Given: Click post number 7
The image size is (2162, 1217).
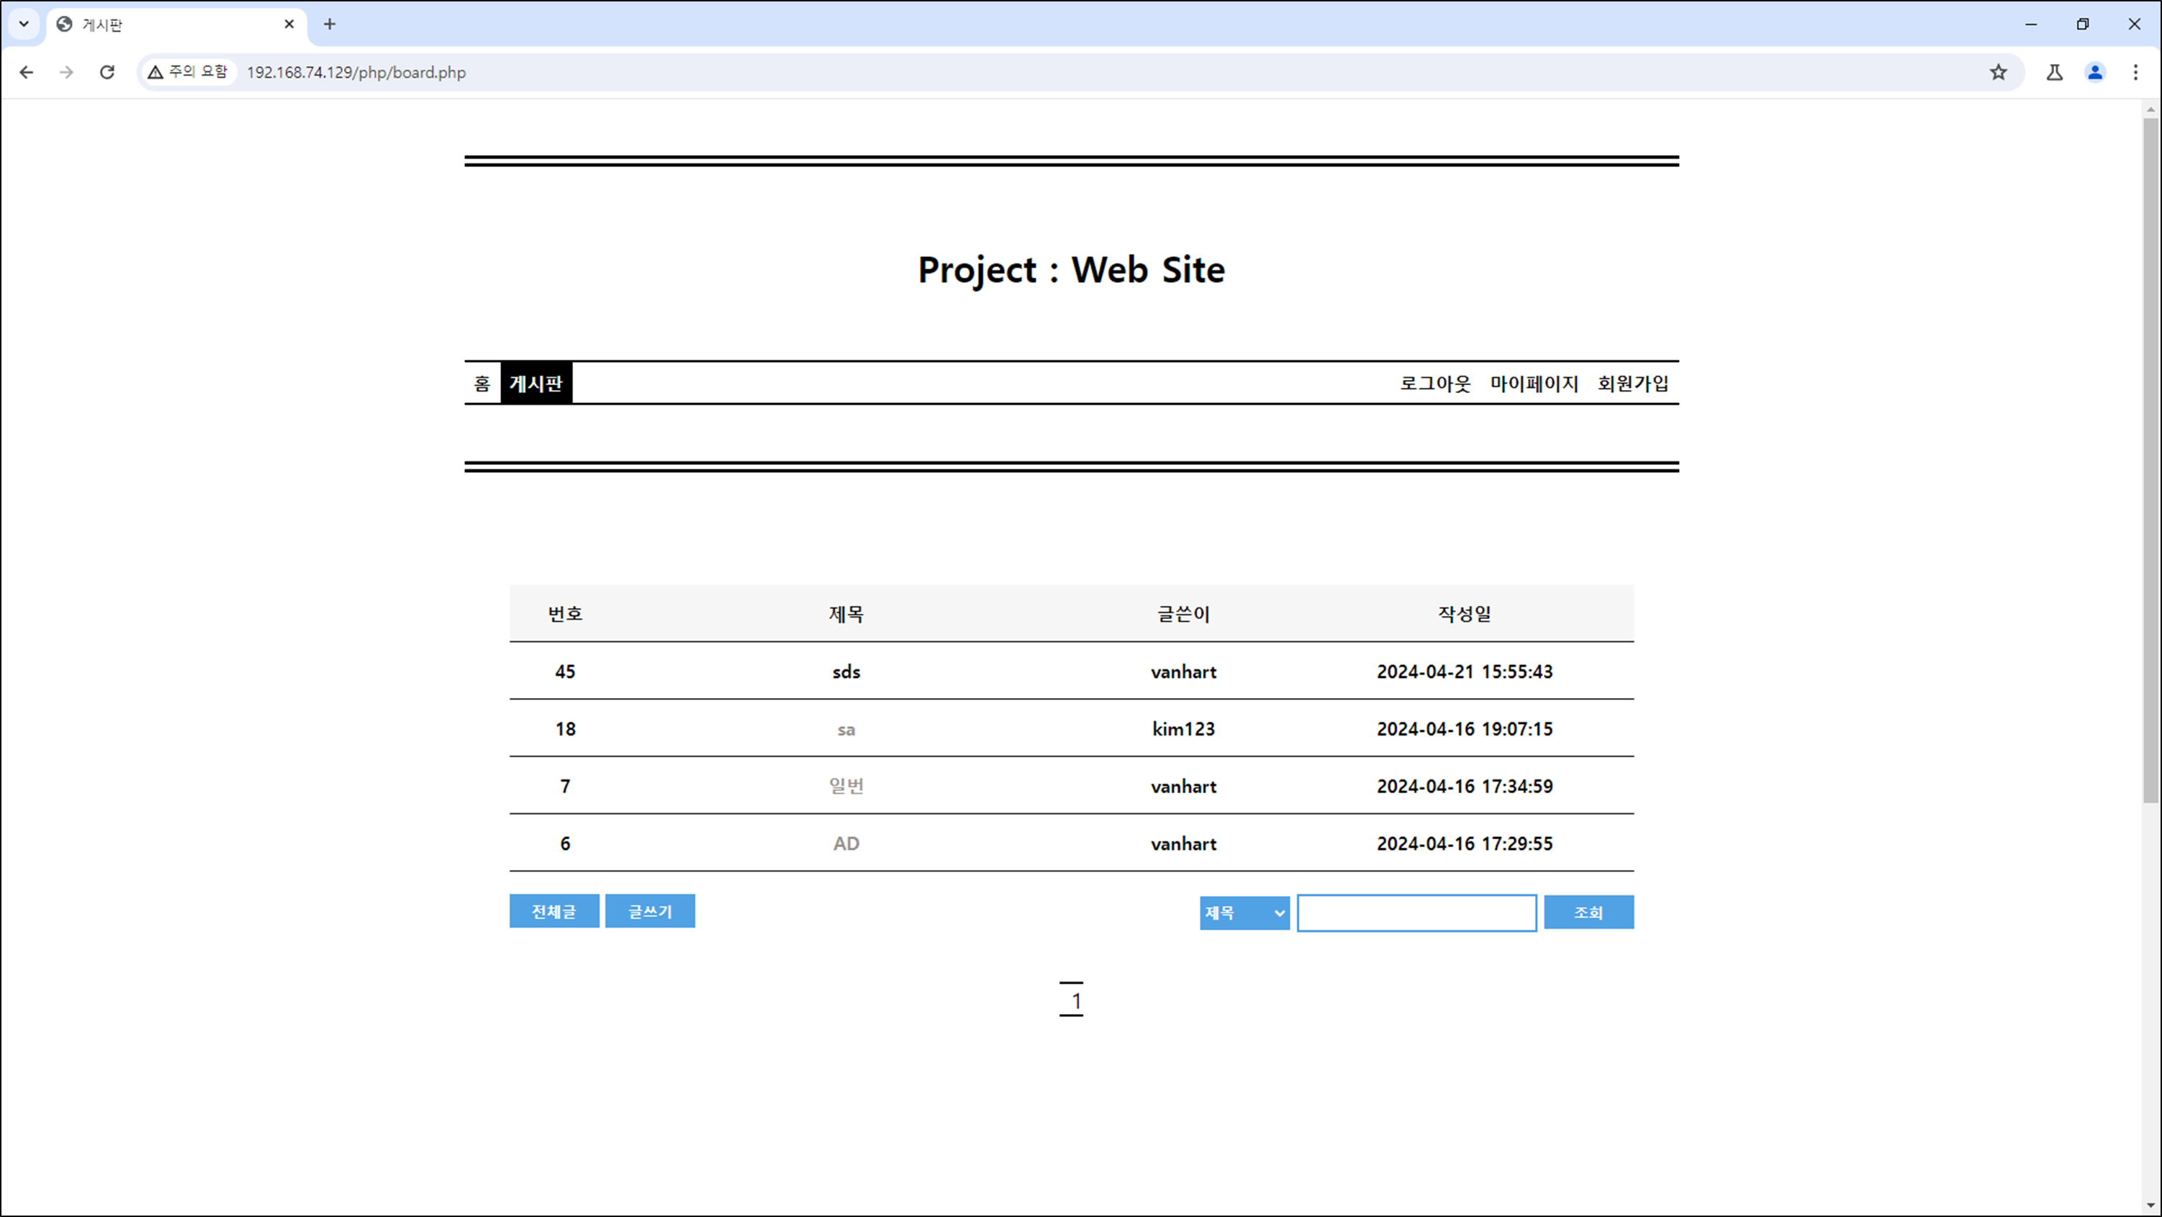Looking at the screenshot, I should (565, 787).
